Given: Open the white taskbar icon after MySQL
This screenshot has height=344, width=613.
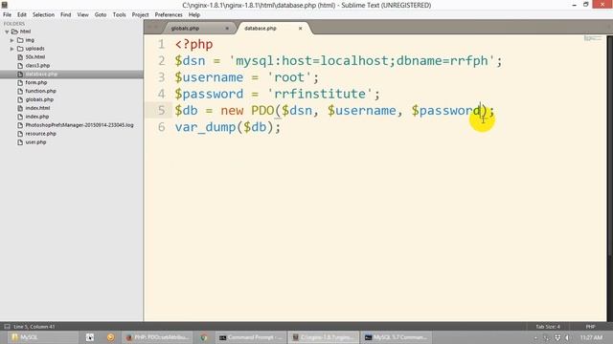Looking at the screenshot, I should click(89, 337).
